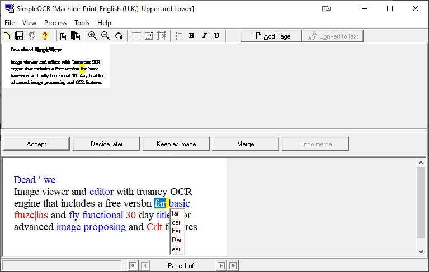Image resolution: width=429 pixels, height=272 pixels.
Task: Switch to multiple pages view icon
Action: click(x=76, y=36)
